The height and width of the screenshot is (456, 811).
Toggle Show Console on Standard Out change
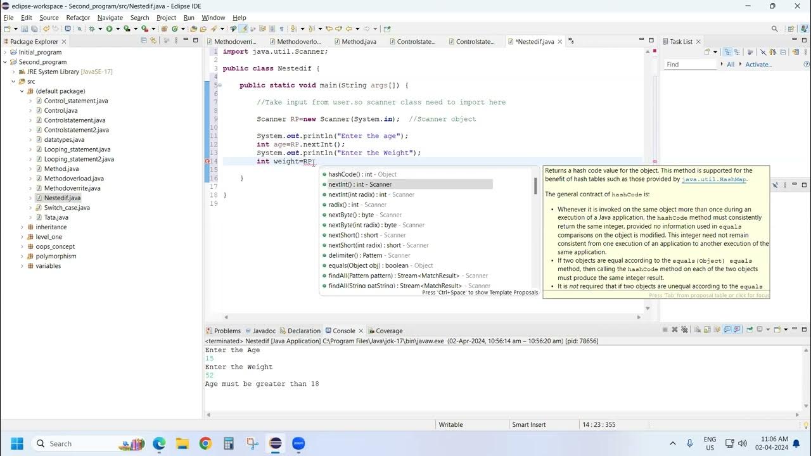727,329
